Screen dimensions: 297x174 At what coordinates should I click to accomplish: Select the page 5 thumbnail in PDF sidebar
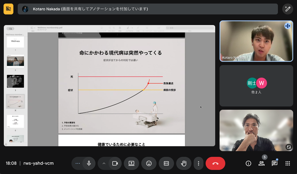pos(15,121)
